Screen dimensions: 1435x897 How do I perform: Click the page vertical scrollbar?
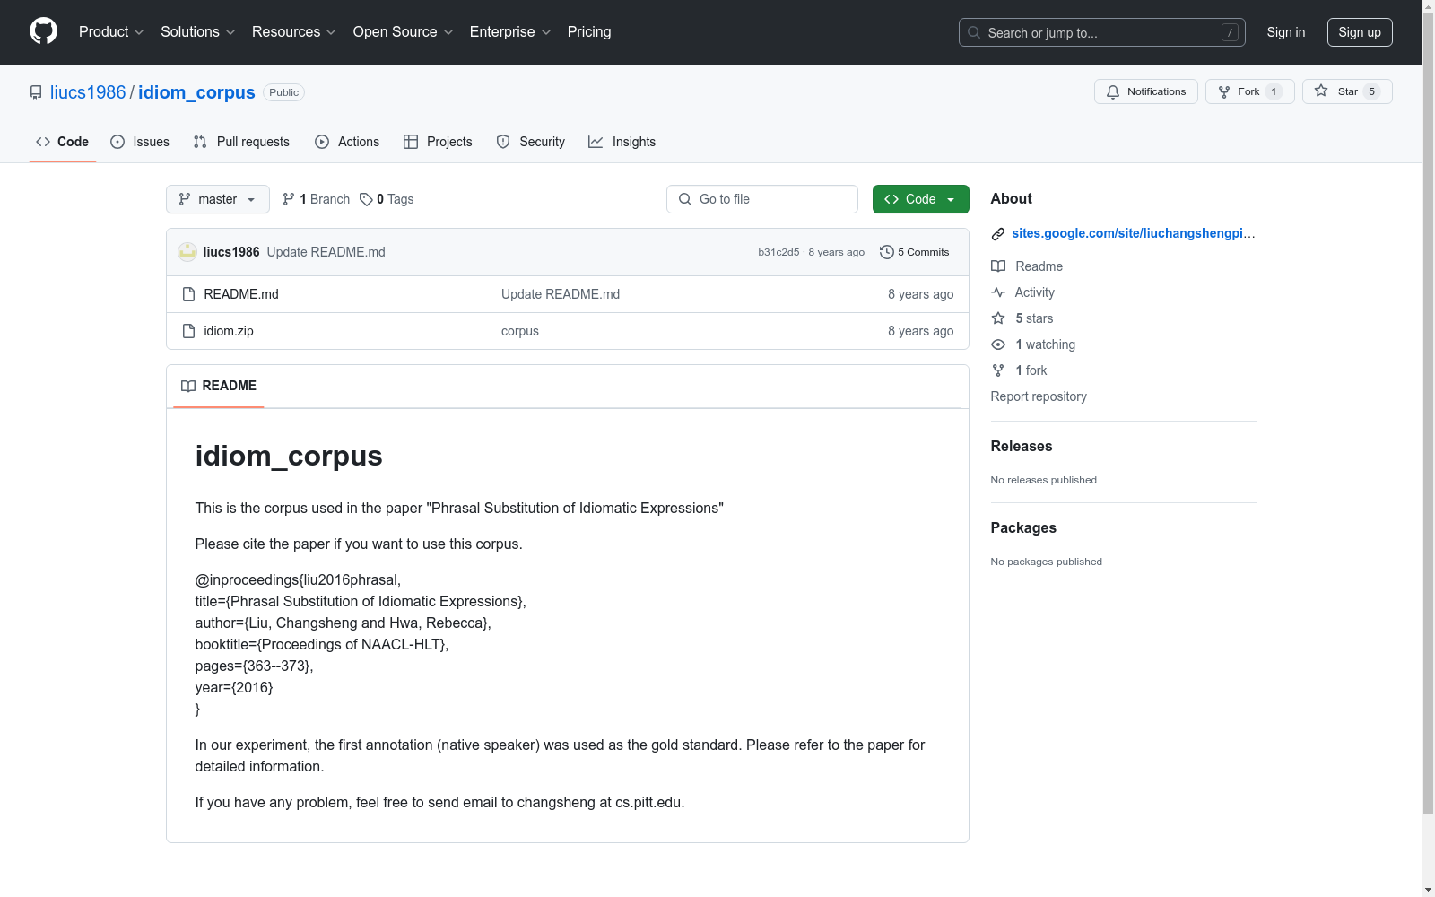pos(1428,413)
